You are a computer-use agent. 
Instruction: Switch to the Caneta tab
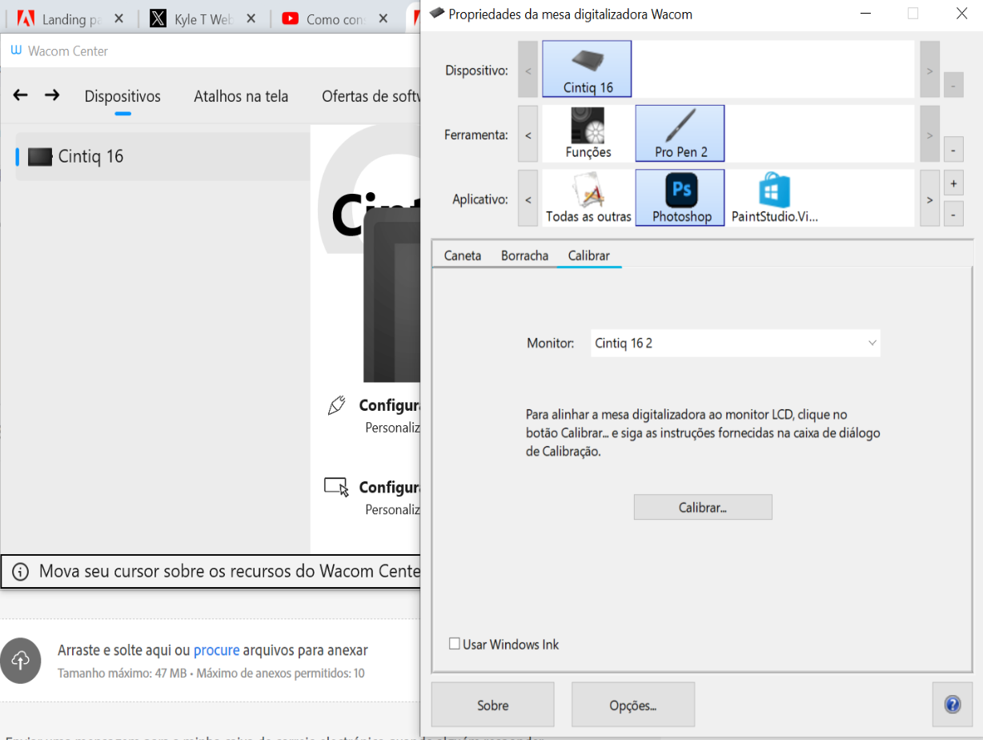click(463, 255)
